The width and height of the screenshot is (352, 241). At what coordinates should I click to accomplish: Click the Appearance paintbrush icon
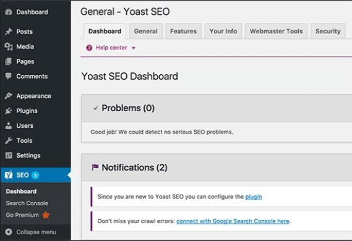point(9,96)
